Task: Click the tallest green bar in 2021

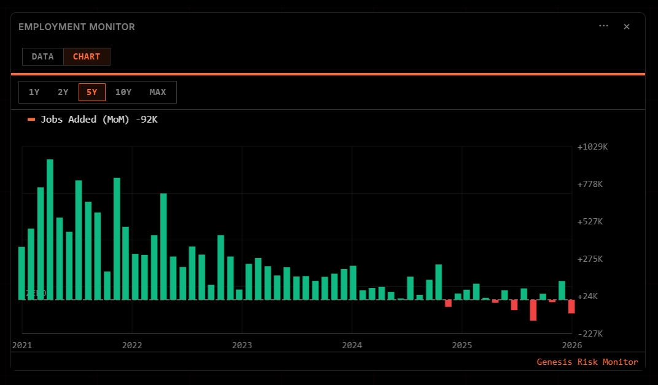Action: coord(50,229)
